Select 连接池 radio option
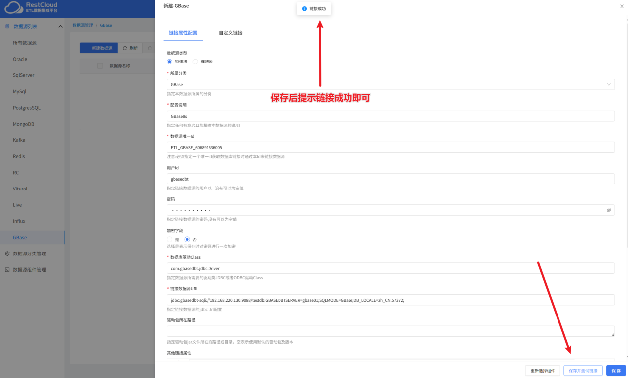The height and width of the screenshot is (378, 628). click(195, 62)
